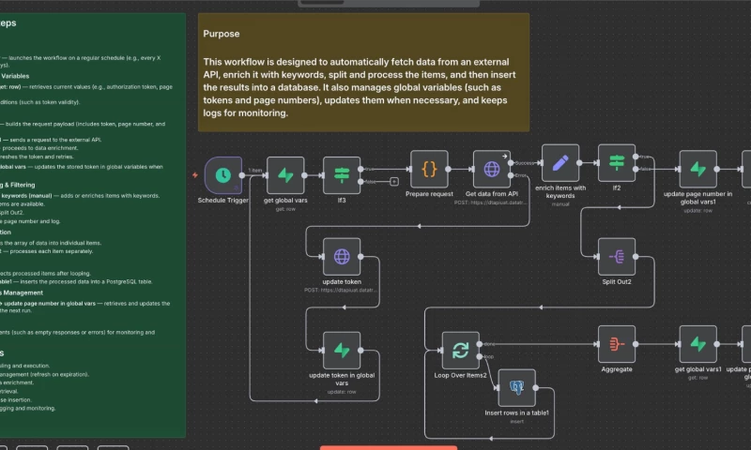Select the update token HTTP request node
Viewport: 751px width, 450px height.
coord(342,256)
